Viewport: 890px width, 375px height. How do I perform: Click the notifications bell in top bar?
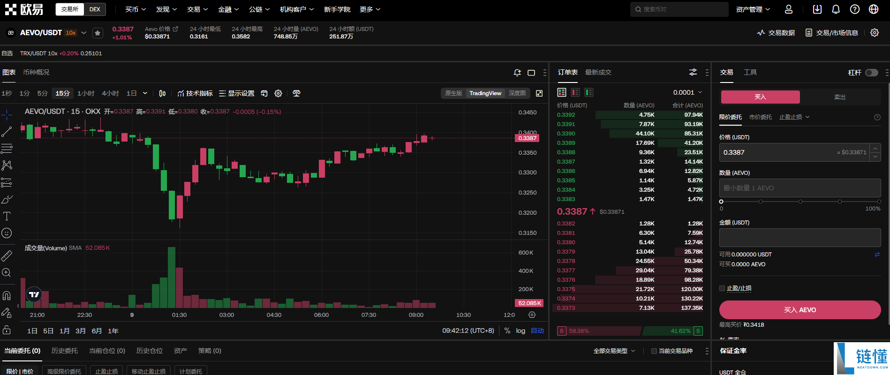[x=836, y=9]
